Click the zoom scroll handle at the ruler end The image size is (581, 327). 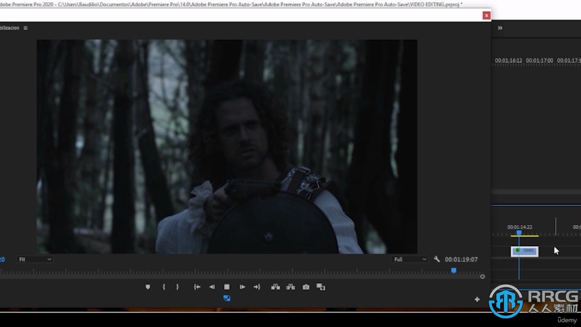(x=483, y=277)
